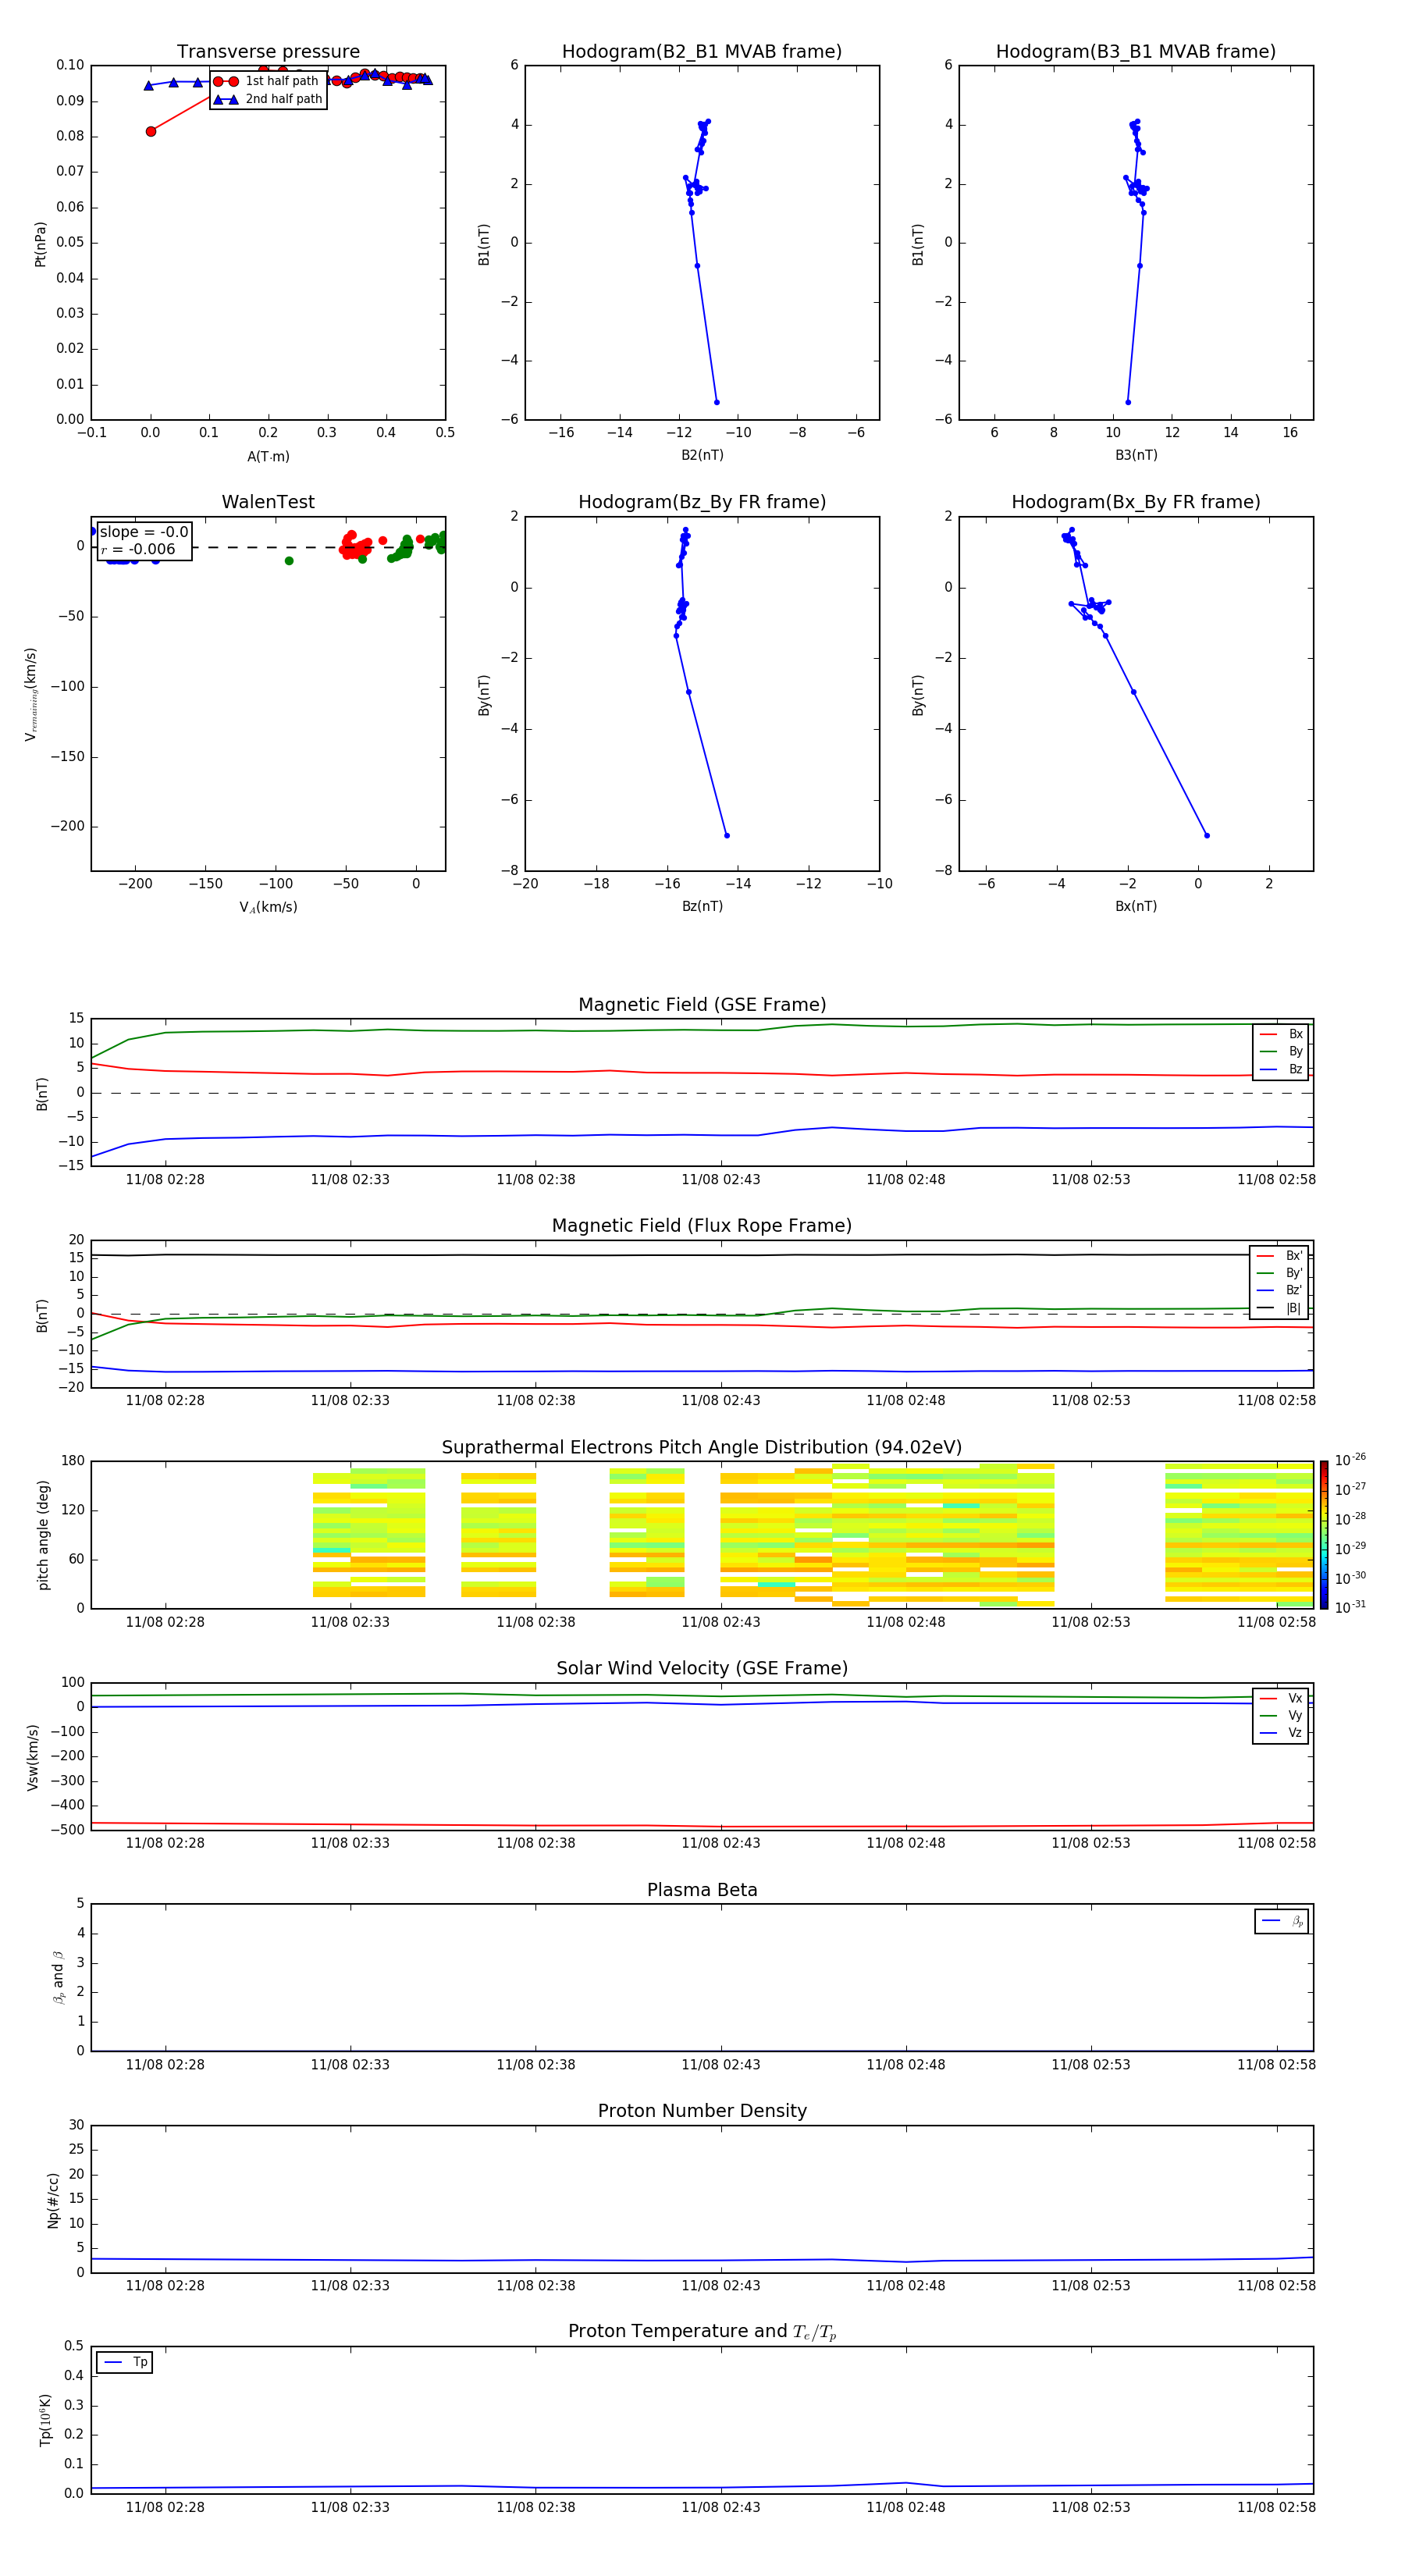This screenshot has width=1405, height=2576.
Task: Click the lowest point in Bx_By hodogram
Action: (1207, 835)
